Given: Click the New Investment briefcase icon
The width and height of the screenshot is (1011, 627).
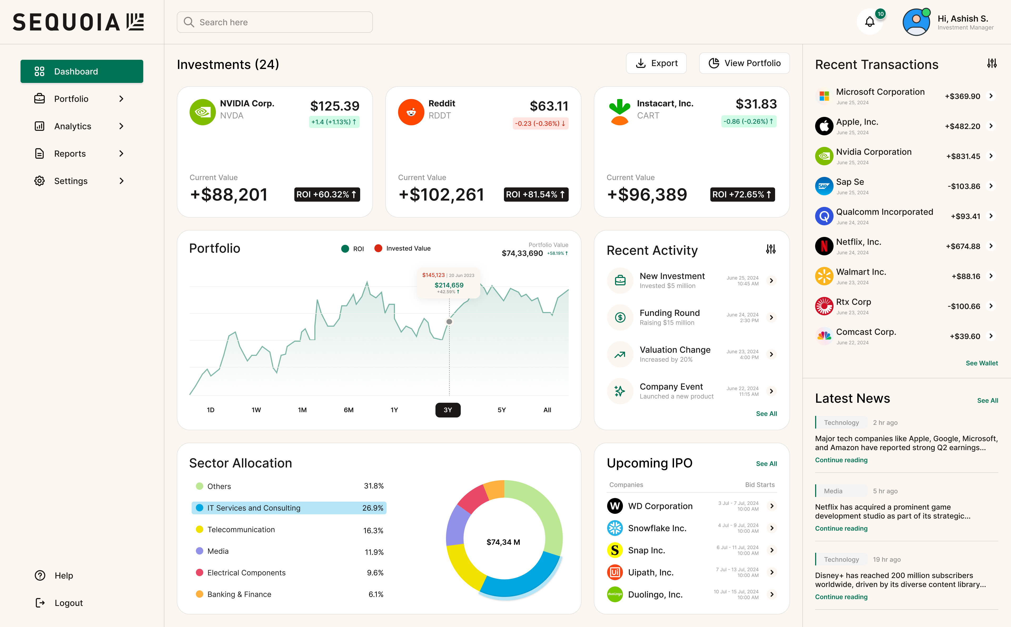Looking at the screenshot, I should pyautogui.click(x=620, y=281).
